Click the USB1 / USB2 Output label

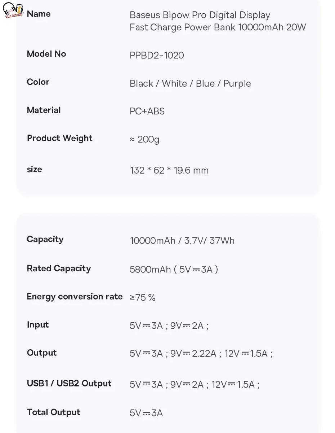[x=69, y=384]
